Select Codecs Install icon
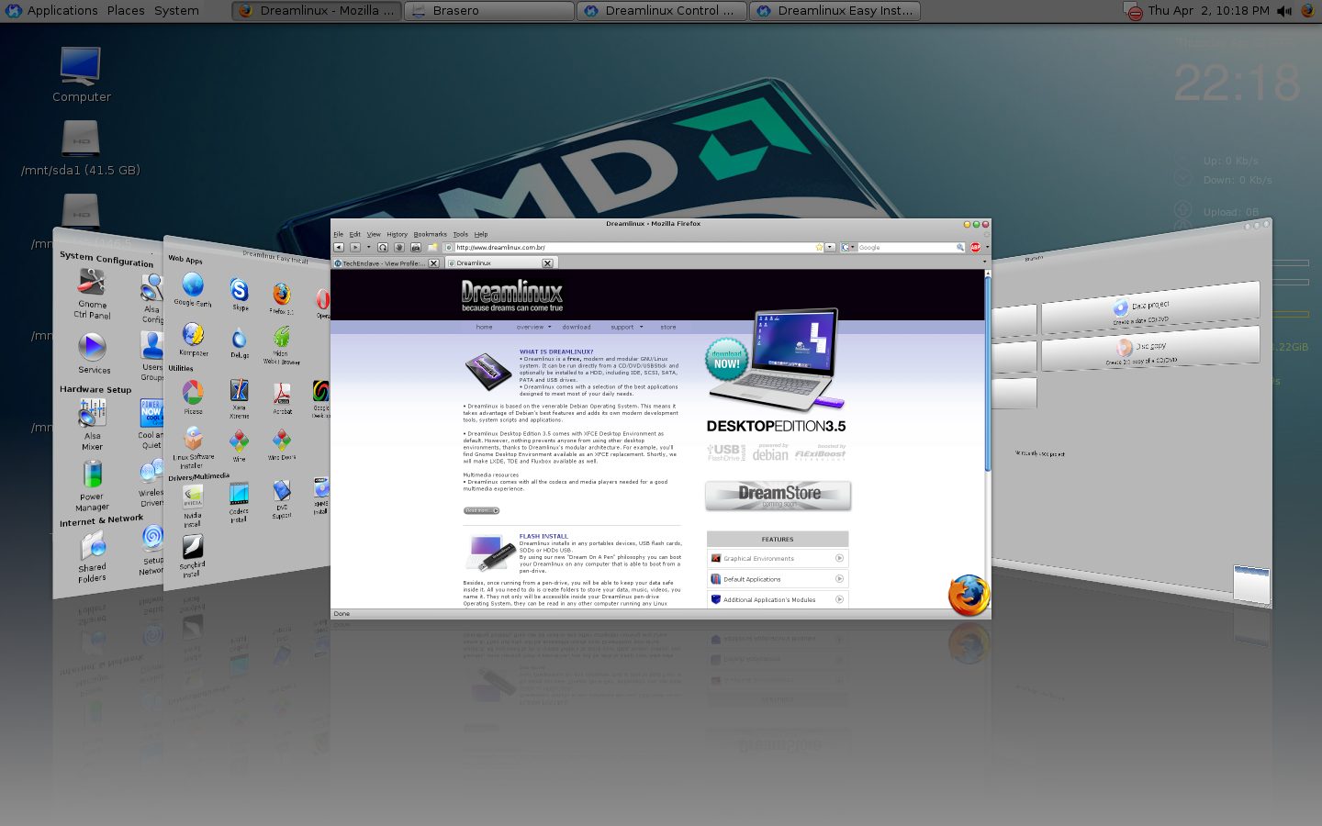The height and width of the screenshot is (826, 1322). (239, 494)
